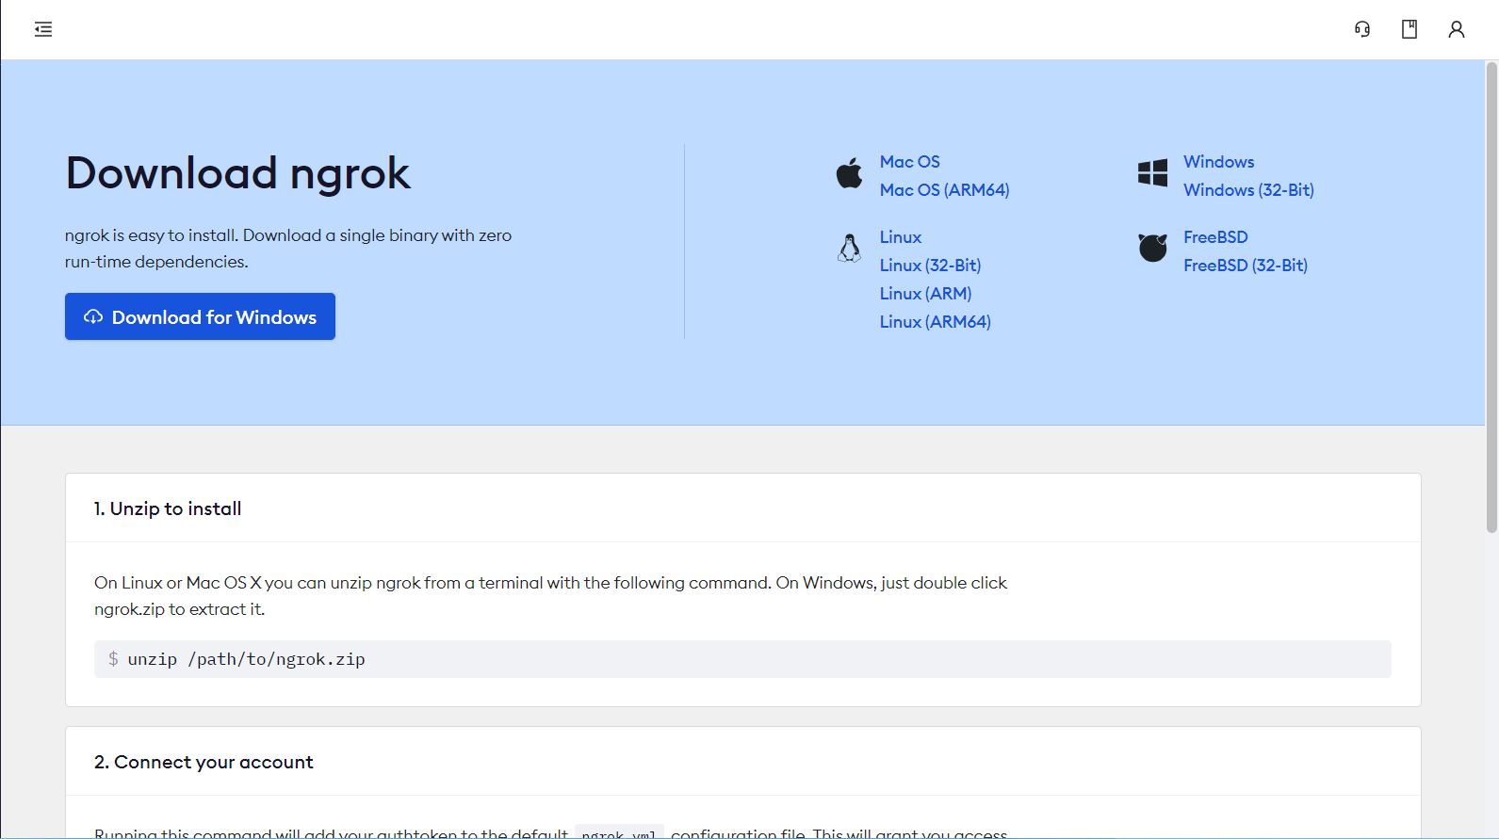Screen dimensions: 1499x839
Task: Pick the FreeBSD (32-Bit) download link
Action: pyautogui.click(x=1246, y=266)
